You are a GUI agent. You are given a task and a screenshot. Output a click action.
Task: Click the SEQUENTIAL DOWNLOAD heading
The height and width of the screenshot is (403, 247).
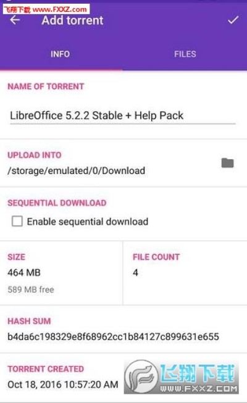[x=57, y=203]
